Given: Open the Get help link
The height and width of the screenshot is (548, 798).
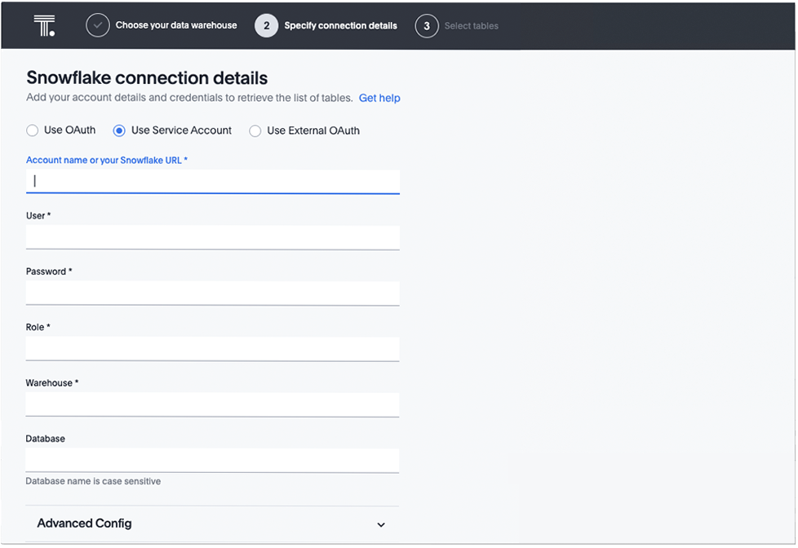Looking at the screenshot, I should [379, 98].
